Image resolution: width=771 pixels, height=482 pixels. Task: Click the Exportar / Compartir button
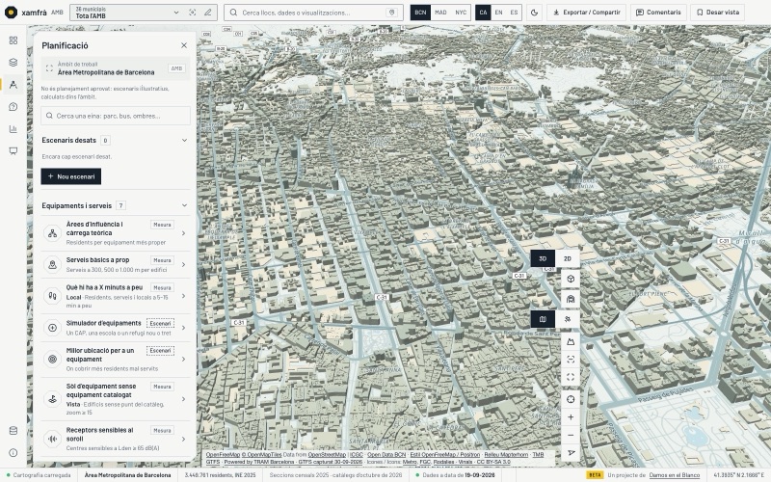586,13
